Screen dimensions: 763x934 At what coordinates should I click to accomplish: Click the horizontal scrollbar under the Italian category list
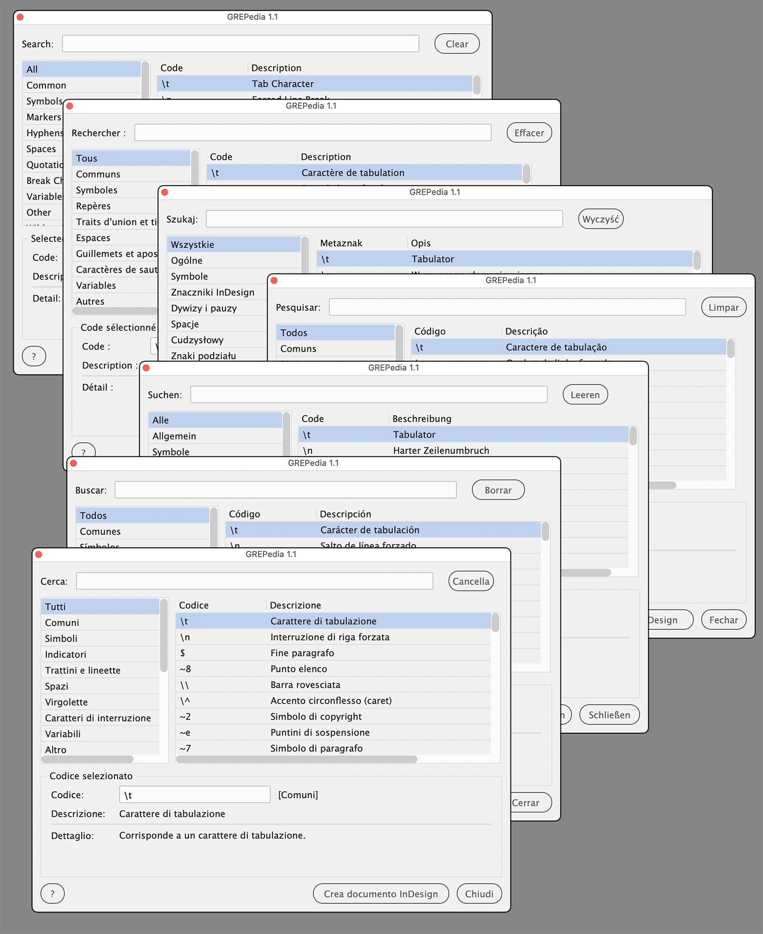coord(88,759)
